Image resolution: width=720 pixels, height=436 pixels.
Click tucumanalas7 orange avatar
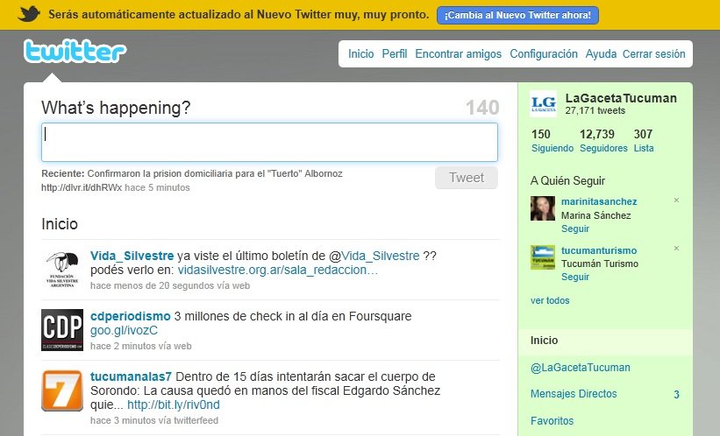[62, 391]
